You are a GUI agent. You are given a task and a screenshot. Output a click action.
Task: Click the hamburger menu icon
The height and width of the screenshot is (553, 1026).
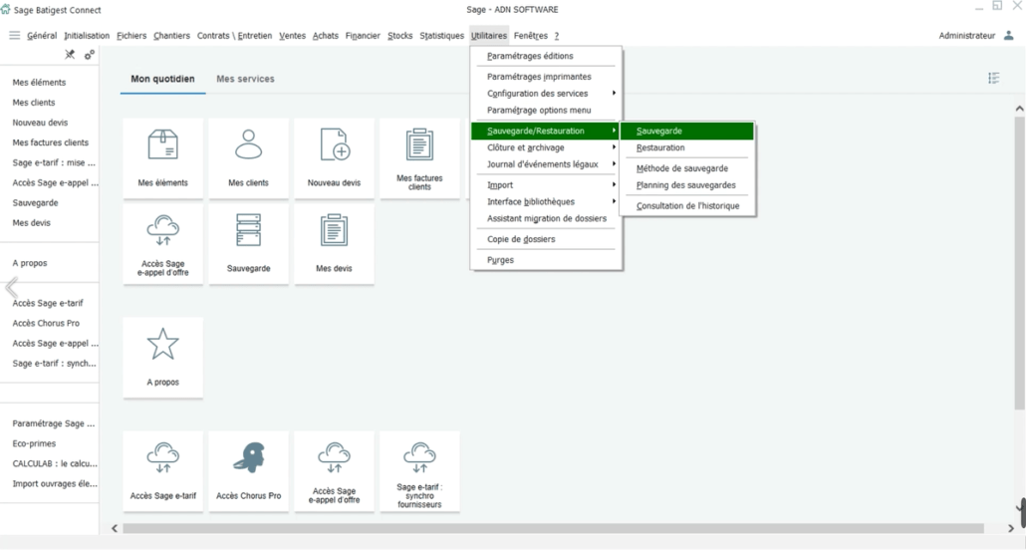(14, 35)
